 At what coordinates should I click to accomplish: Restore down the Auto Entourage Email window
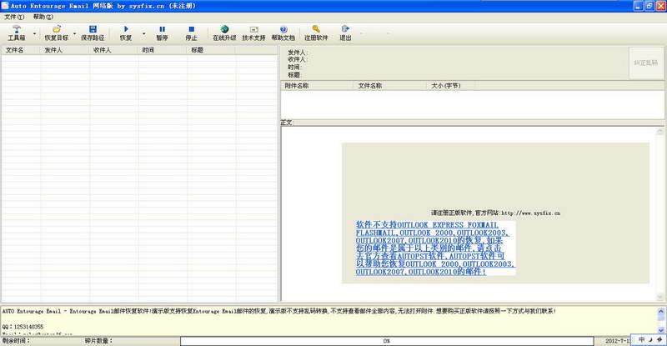click(x=649, y=6)
